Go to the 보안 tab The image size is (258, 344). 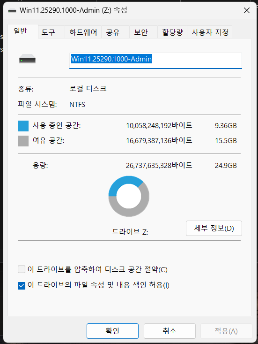point(143,32)
